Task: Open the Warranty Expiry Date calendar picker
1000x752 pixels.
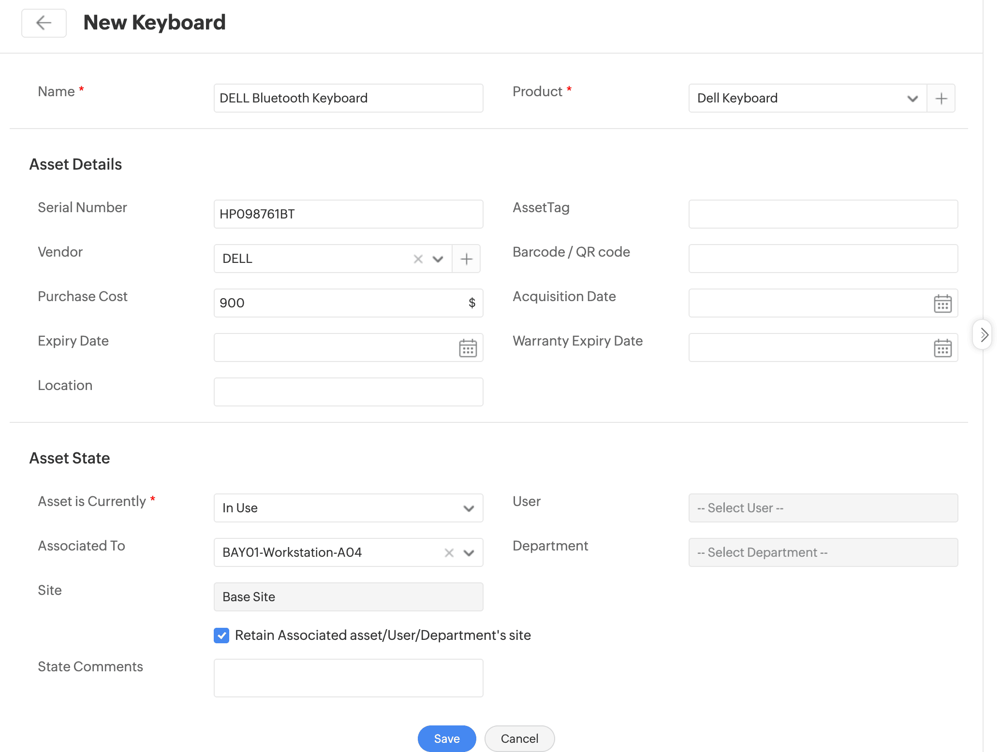Action: click(x=942, y=348)
